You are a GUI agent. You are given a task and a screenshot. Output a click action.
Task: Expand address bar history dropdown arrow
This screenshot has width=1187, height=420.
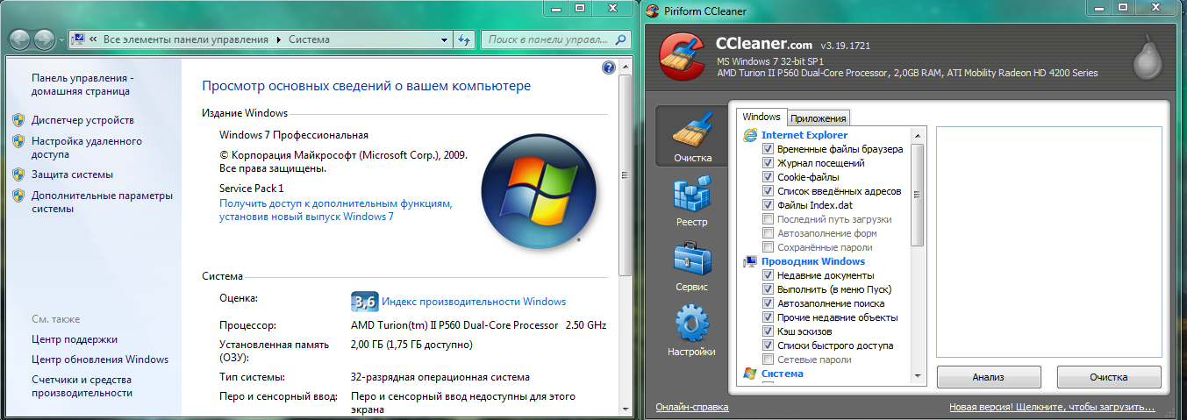coord(445,39)
